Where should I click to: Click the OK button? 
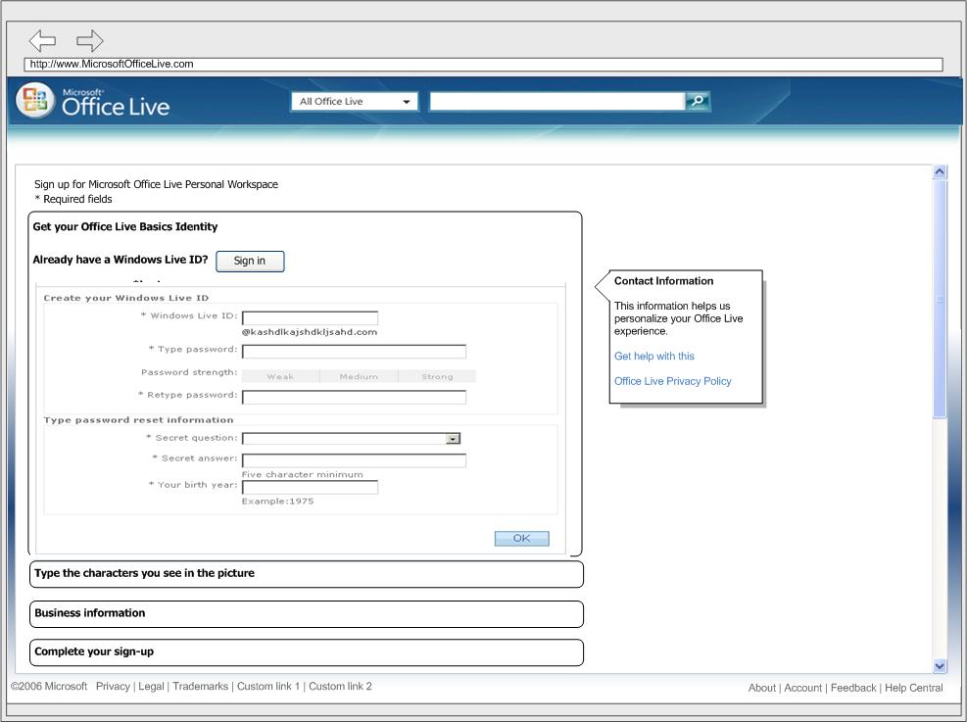click(x=522, y=538)
